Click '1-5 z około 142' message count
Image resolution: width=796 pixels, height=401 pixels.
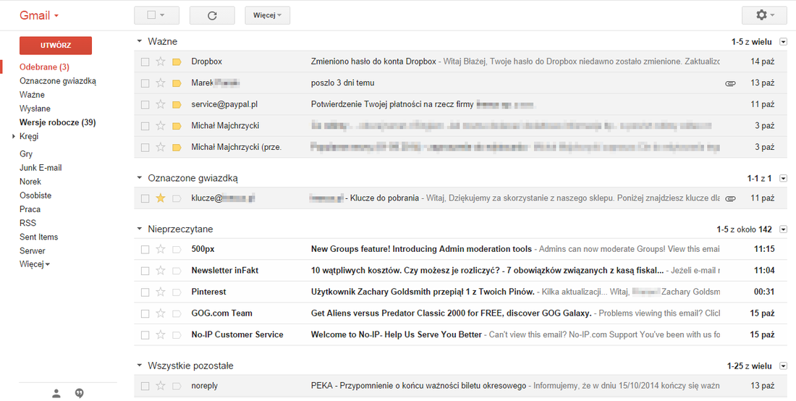tap(744, 229)
